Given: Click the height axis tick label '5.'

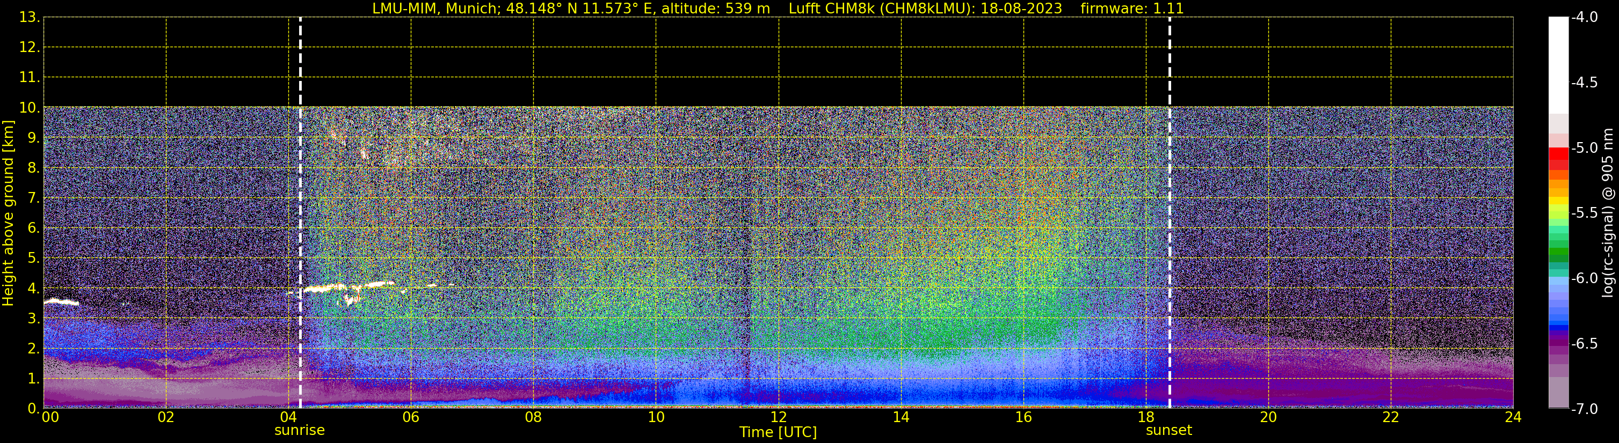Looking at the screenshot, I should (x=33, y=259).
